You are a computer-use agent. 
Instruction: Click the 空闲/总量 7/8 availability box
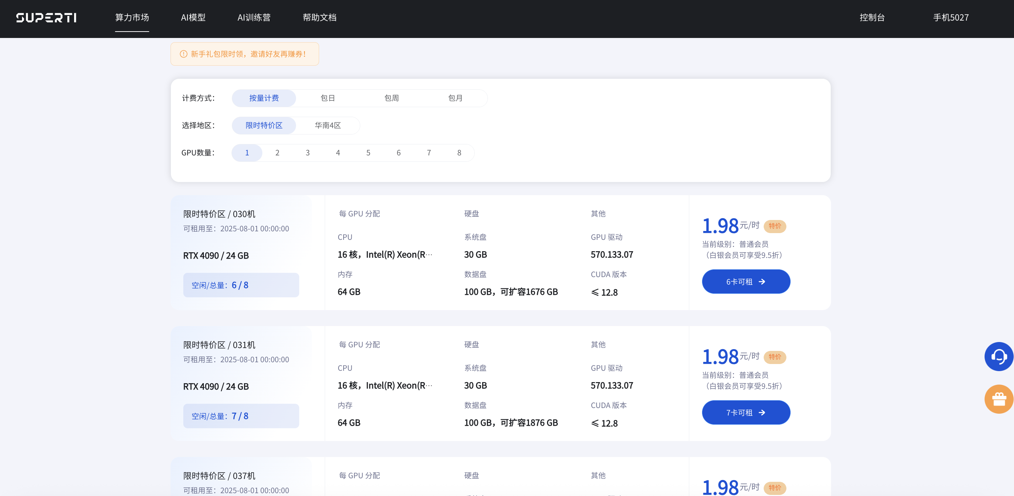click(241, 416)
